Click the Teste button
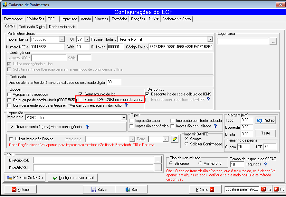The image size is (286, 197). pyautogui.click(x=266, y=133)
